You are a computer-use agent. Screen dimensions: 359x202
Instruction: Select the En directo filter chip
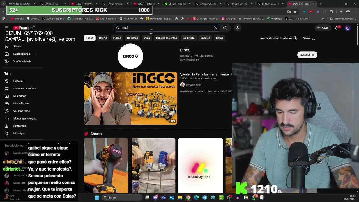[188, 38]
